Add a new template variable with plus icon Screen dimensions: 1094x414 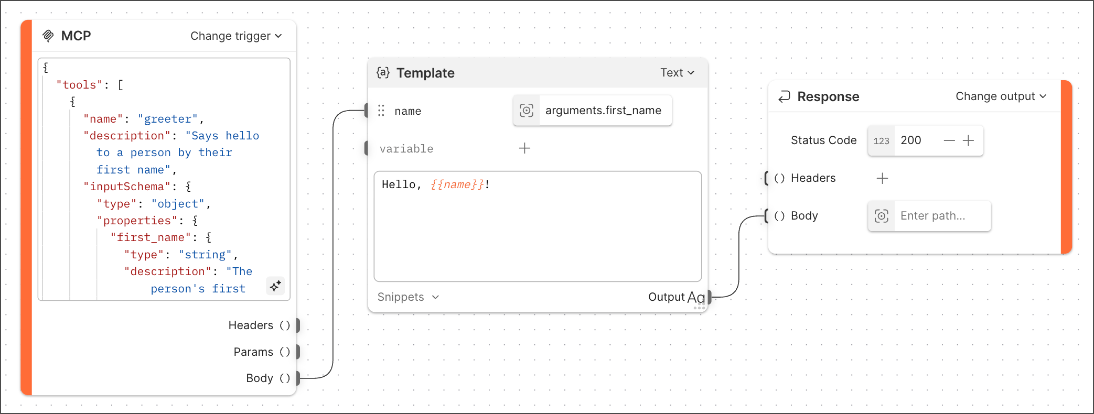(x=524, y=148)
